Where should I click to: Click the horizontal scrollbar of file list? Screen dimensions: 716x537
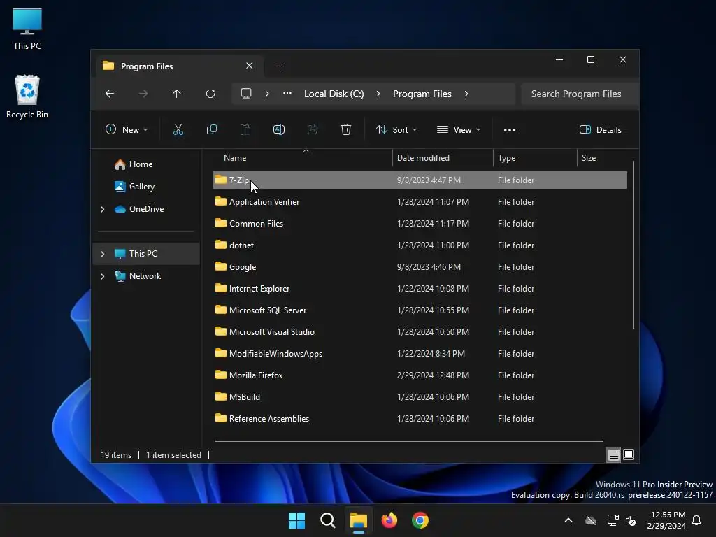tap(408, 441)
